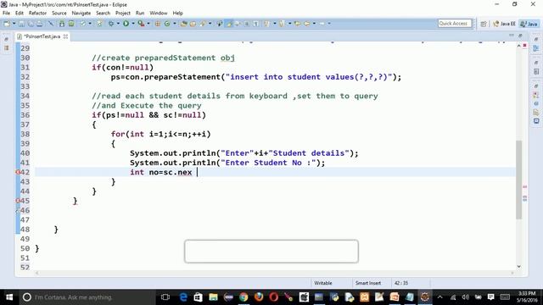Open the Help menu
Image resolution: width=543 pixels, height=305 pixels.
pos(177,13)
